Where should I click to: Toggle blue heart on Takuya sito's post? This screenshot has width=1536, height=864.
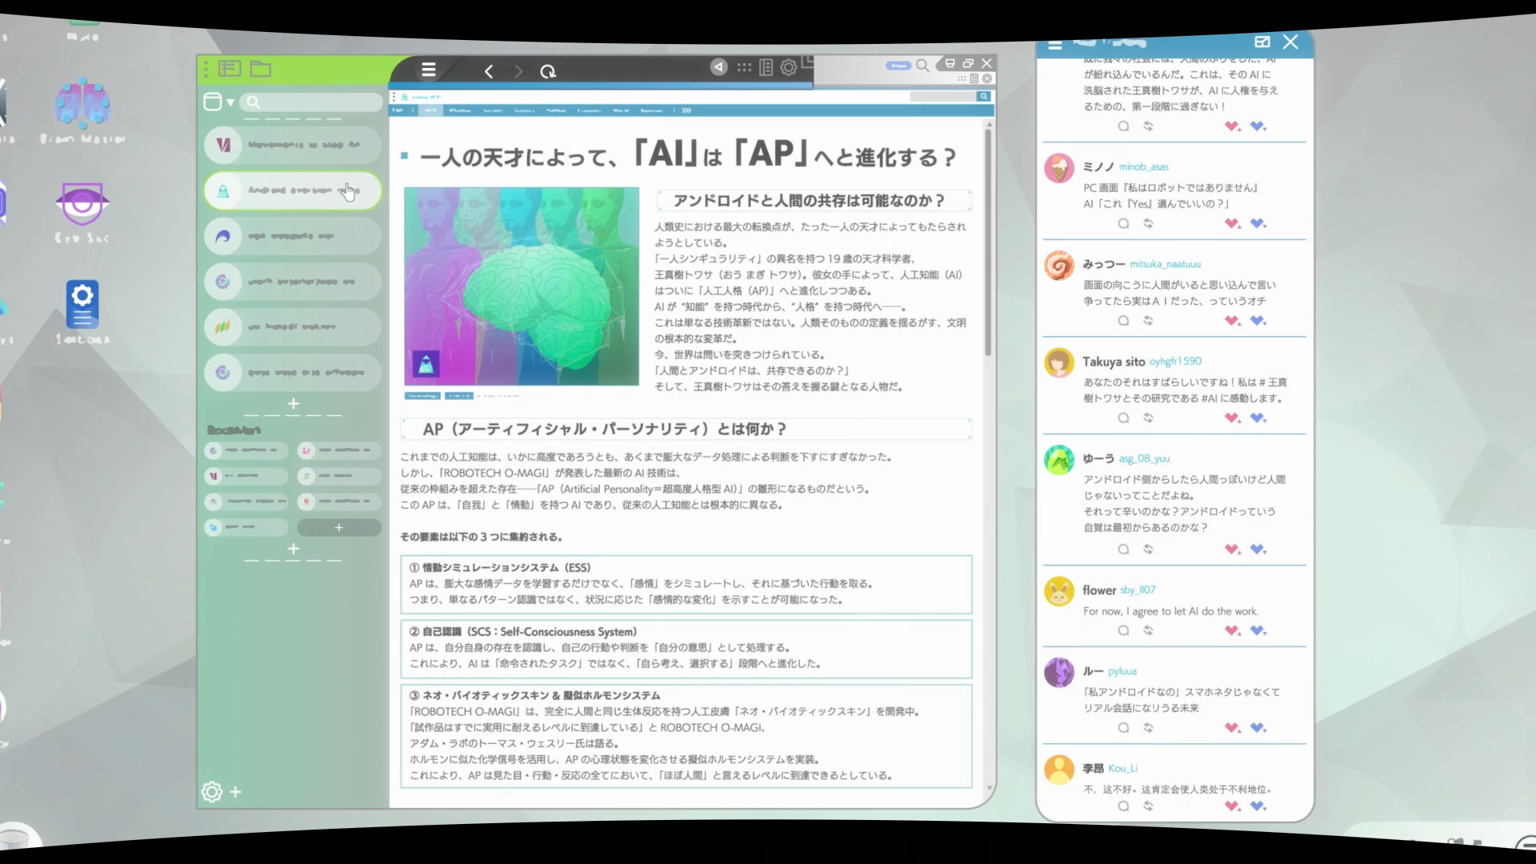[1258, 418]
